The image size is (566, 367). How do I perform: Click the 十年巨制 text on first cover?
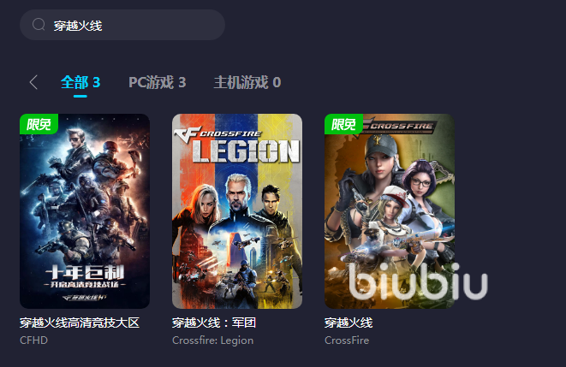[x=85, y=272]
